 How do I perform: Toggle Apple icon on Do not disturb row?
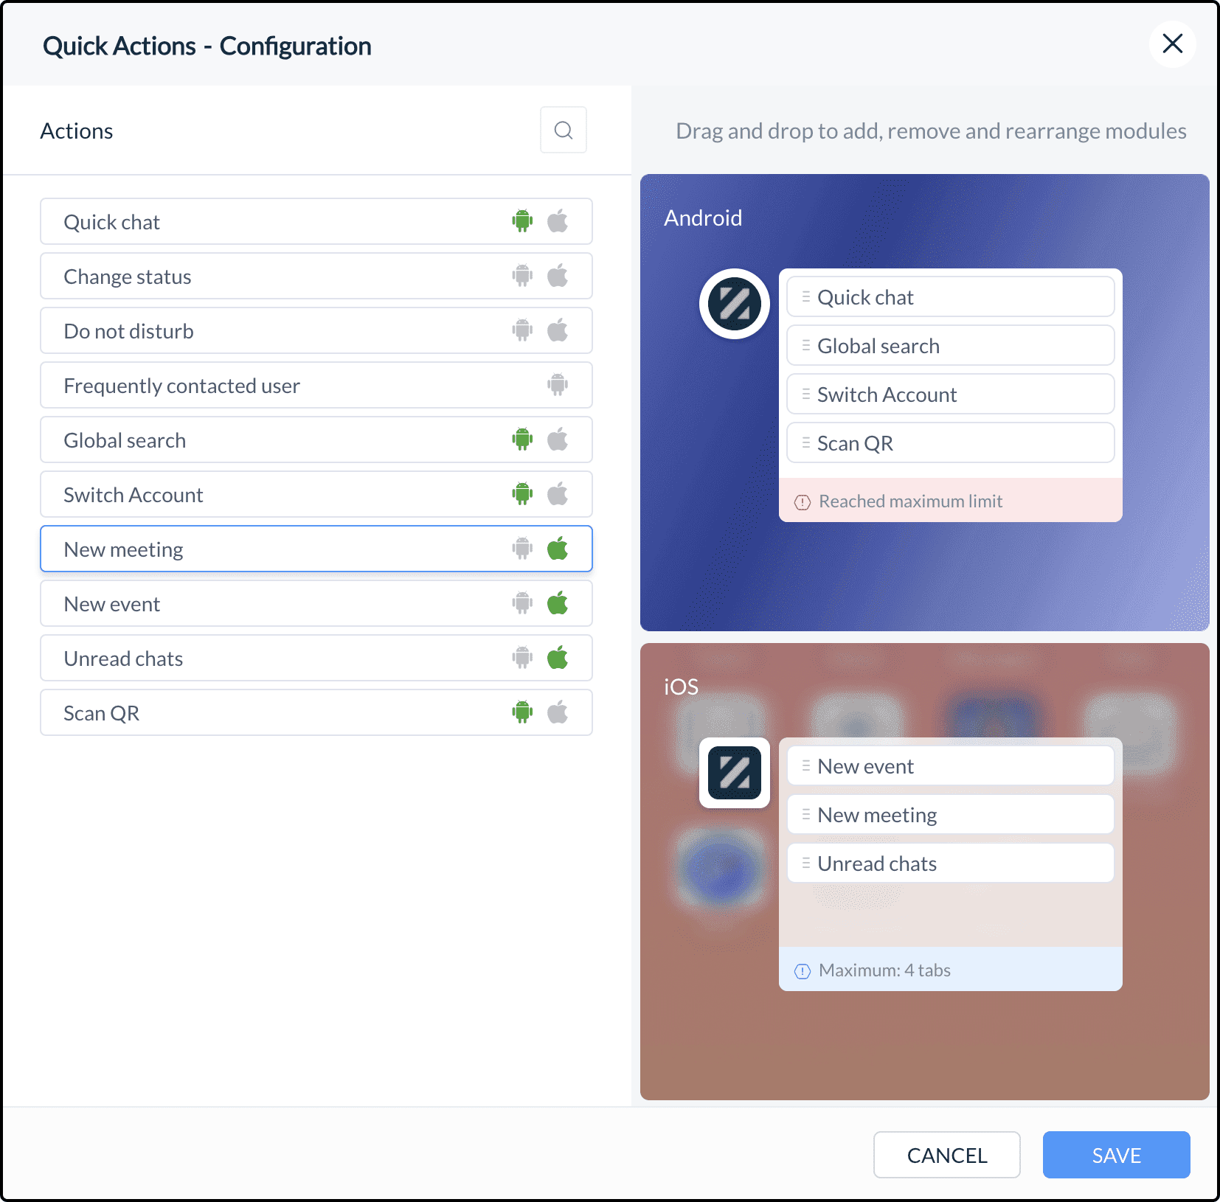[x=558, y=330]
